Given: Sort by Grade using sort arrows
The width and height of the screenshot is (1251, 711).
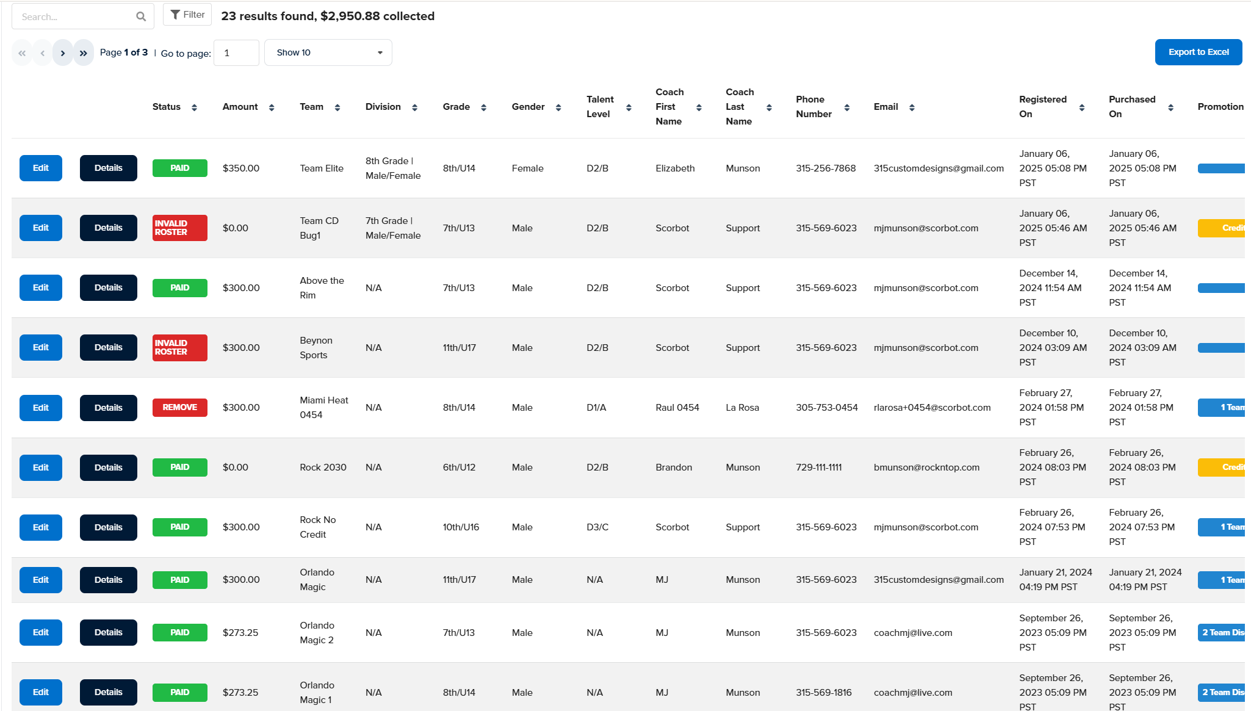Looking at the screenshot, I should tap(484, 107).
